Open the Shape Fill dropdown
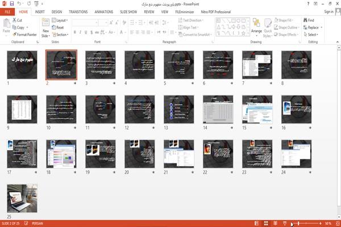 284,20
